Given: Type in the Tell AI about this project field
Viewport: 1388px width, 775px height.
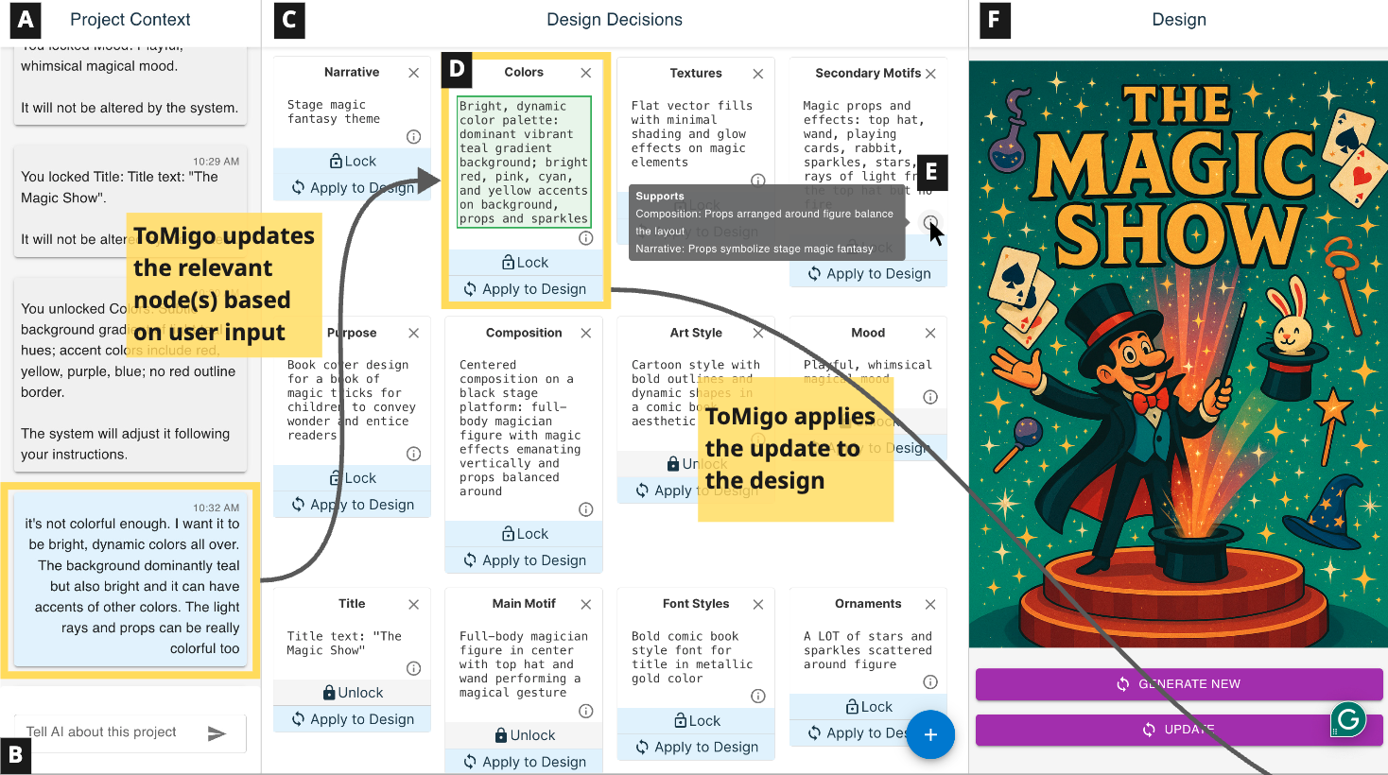Looking at the screenshot, I should click(109, 732).
